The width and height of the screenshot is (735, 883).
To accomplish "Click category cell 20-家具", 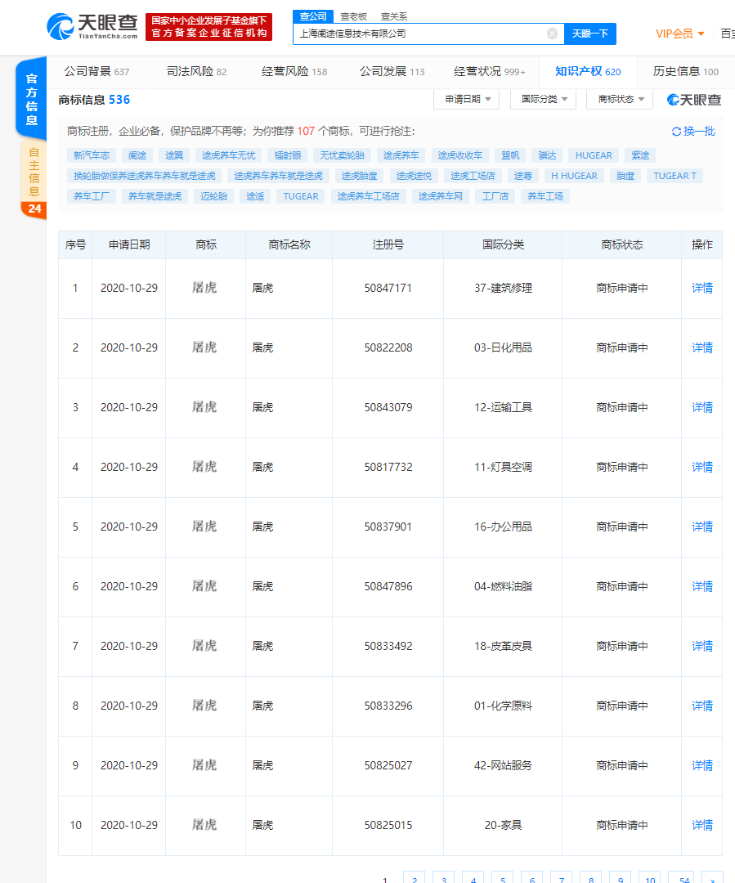I will [x=503, y=825].
